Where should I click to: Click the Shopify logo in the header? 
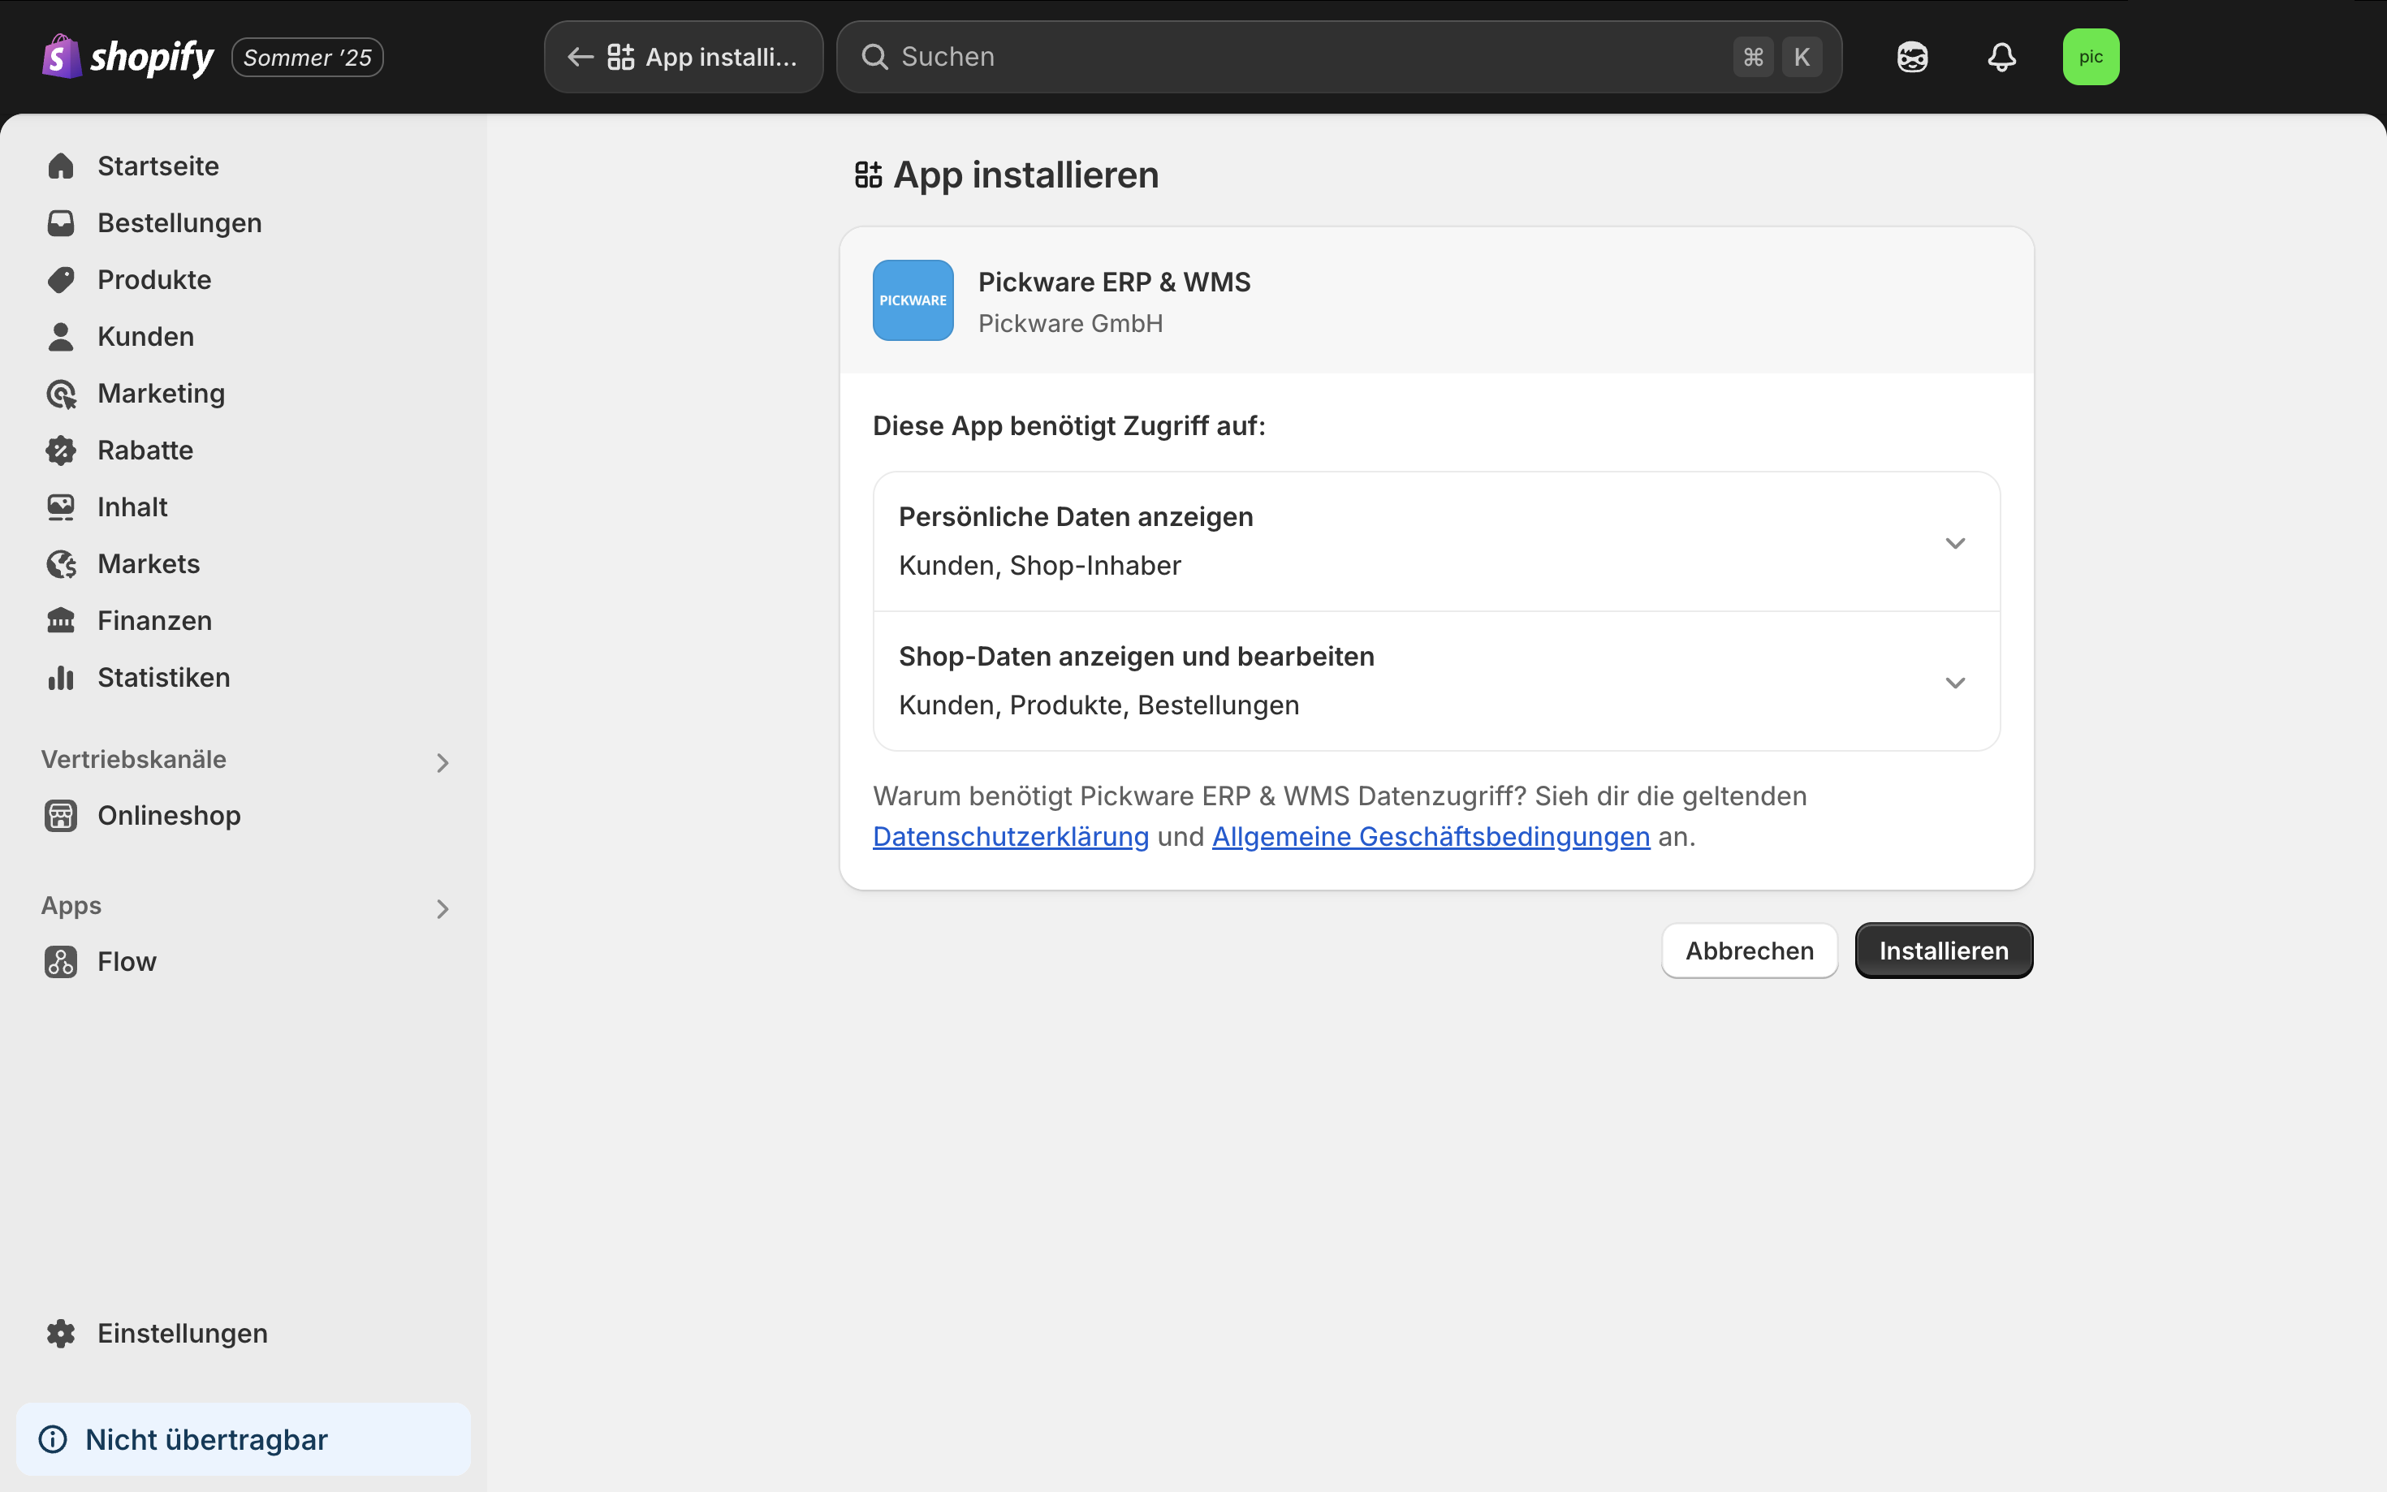[128, 58]
